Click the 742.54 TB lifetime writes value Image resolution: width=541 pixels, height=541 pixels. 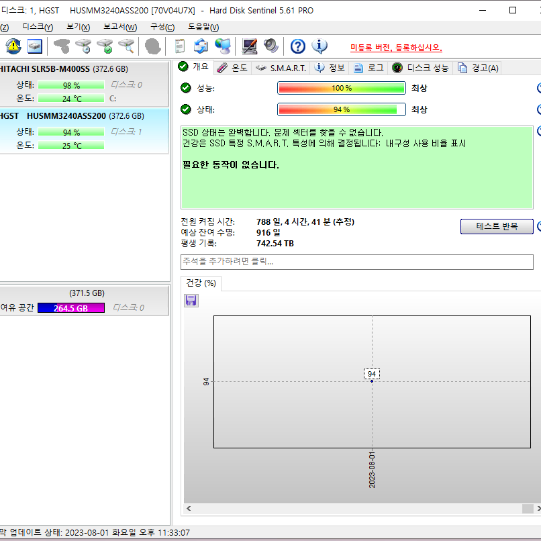[275, 243]
